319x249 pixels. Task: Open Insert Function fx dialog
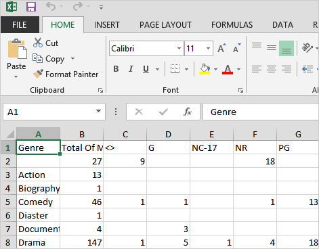click(188, 112)
